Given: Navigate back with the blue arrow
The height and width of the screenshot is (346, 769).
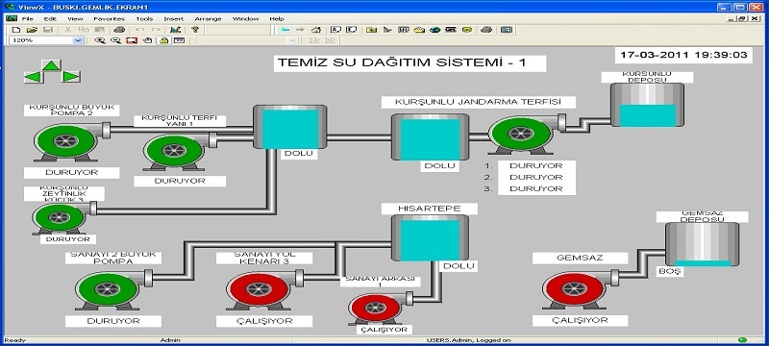Looking at the screenshot, I should [x=285, y=30].
